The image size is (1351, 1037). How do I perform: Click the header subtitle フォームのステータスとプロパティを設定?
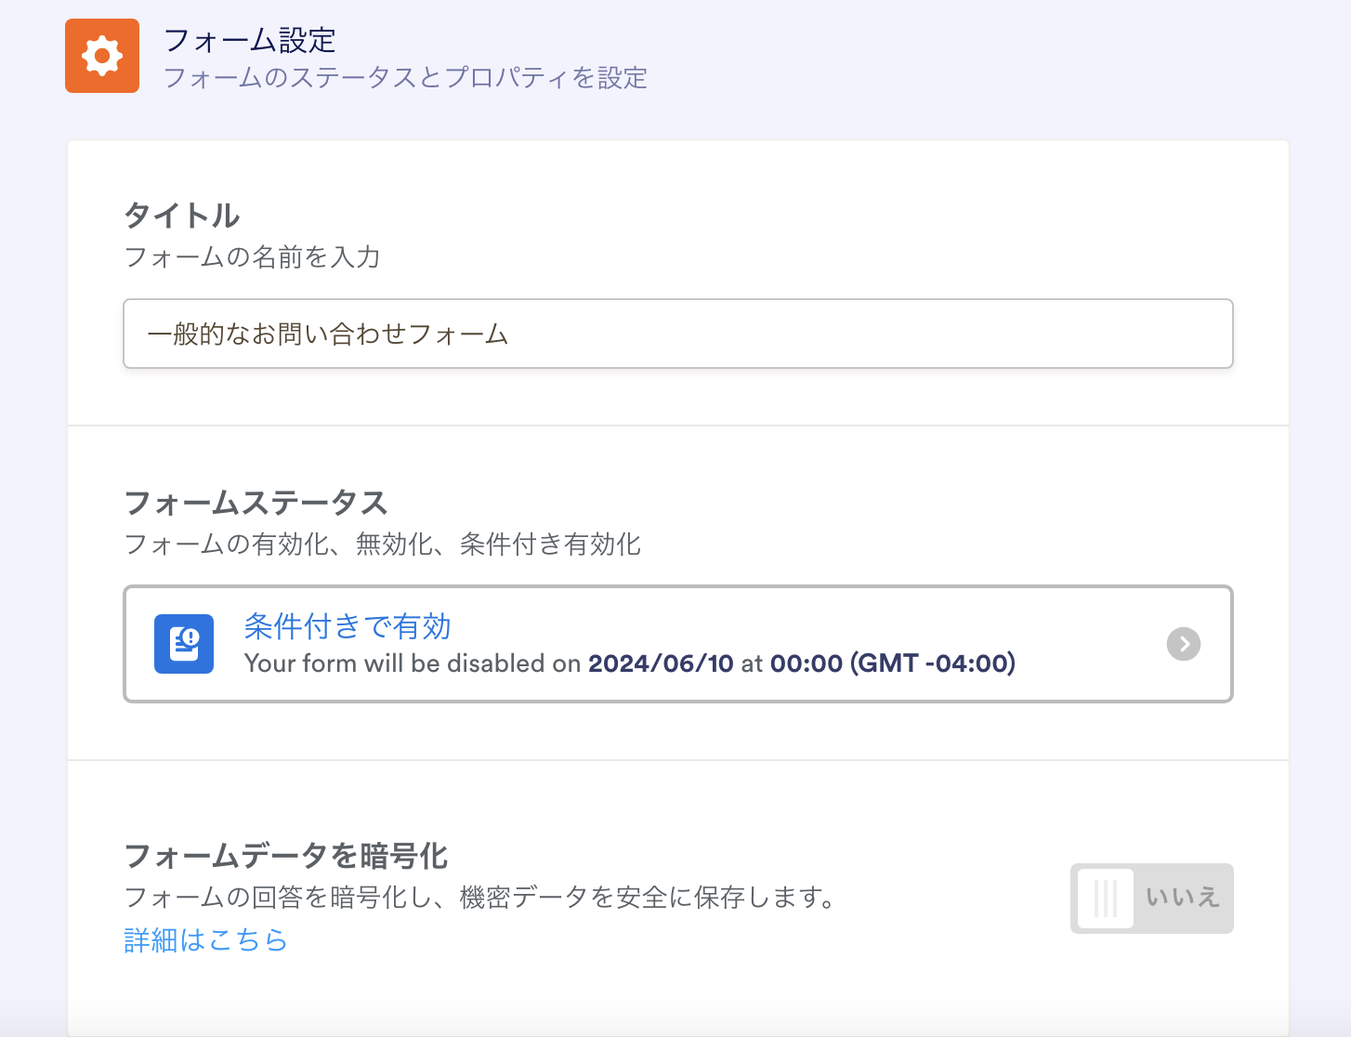pyautogui.click(x=405, y=78)
